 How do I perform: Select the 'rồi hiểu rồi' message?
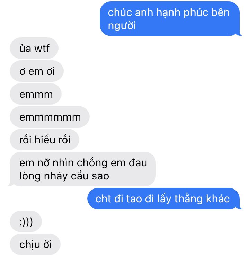click(x=45, y=140)
